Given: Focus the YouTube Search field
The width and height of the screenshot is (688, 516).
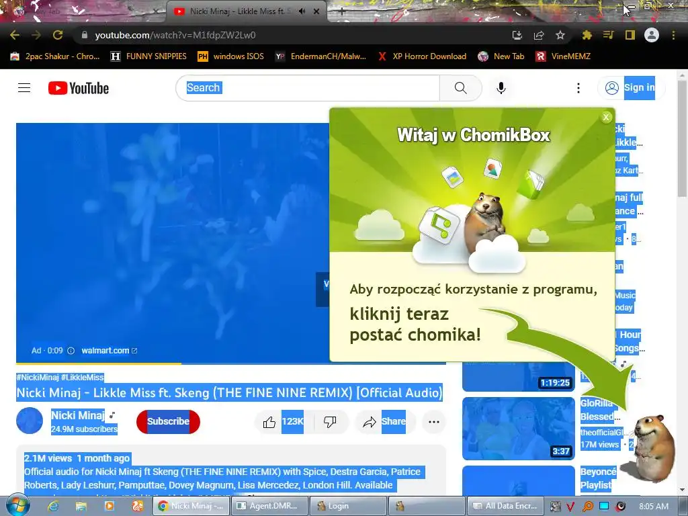Looking at the screenshot, I should click(x=307, y=88).
